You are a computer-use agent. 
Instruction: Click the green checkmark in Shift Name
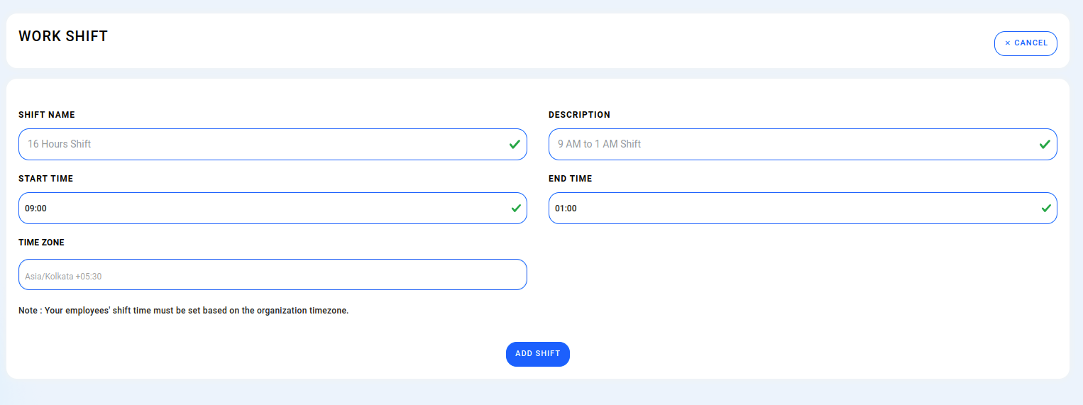[x=515, y=144]
